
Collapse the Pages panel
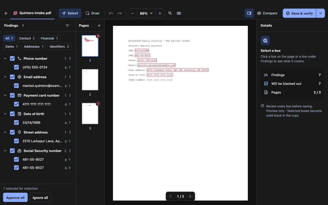(x=99, y=26)
